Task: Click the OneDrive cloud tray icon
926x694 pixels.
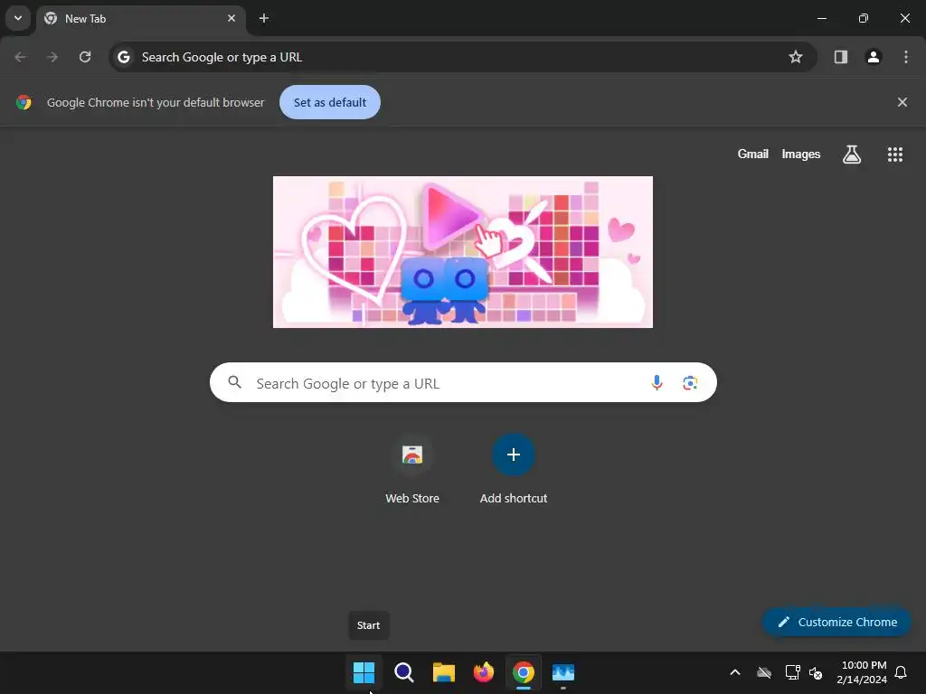Action: click(x=764, y=672)
